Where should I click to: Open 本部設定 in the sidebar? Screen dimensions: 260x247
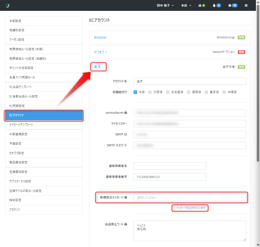44,21
